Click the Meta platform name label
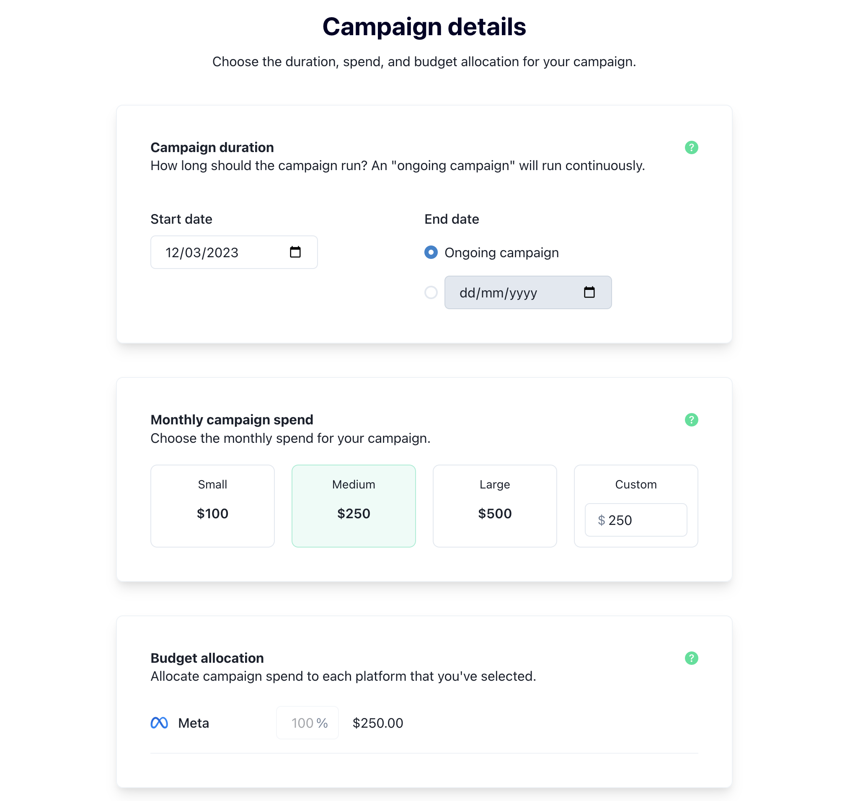 193,723
